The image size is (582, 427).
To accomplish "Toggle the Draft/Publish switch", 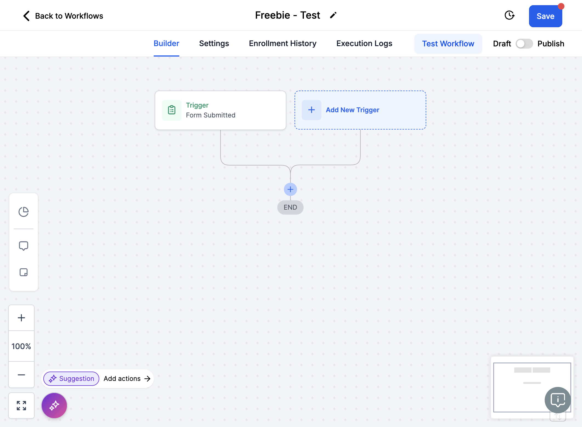I will coord(524,44).
